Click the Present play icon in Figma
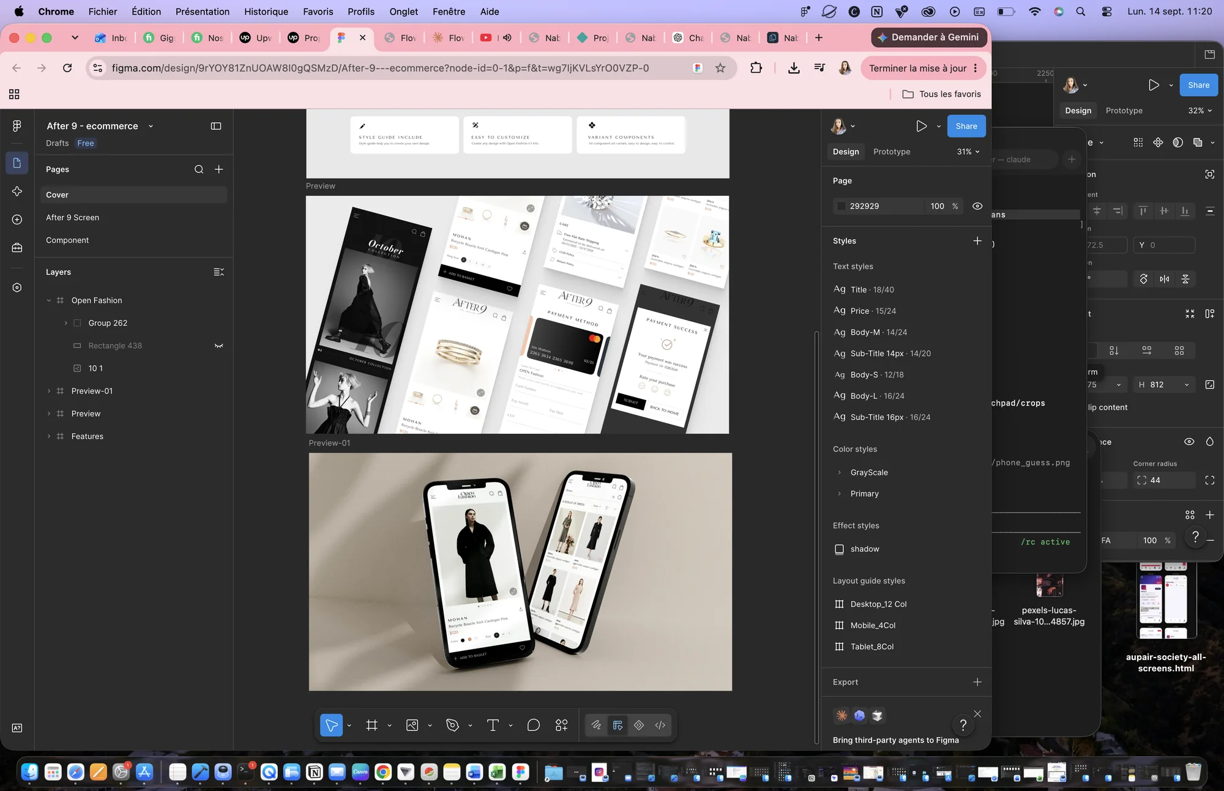 click(921, 126)
